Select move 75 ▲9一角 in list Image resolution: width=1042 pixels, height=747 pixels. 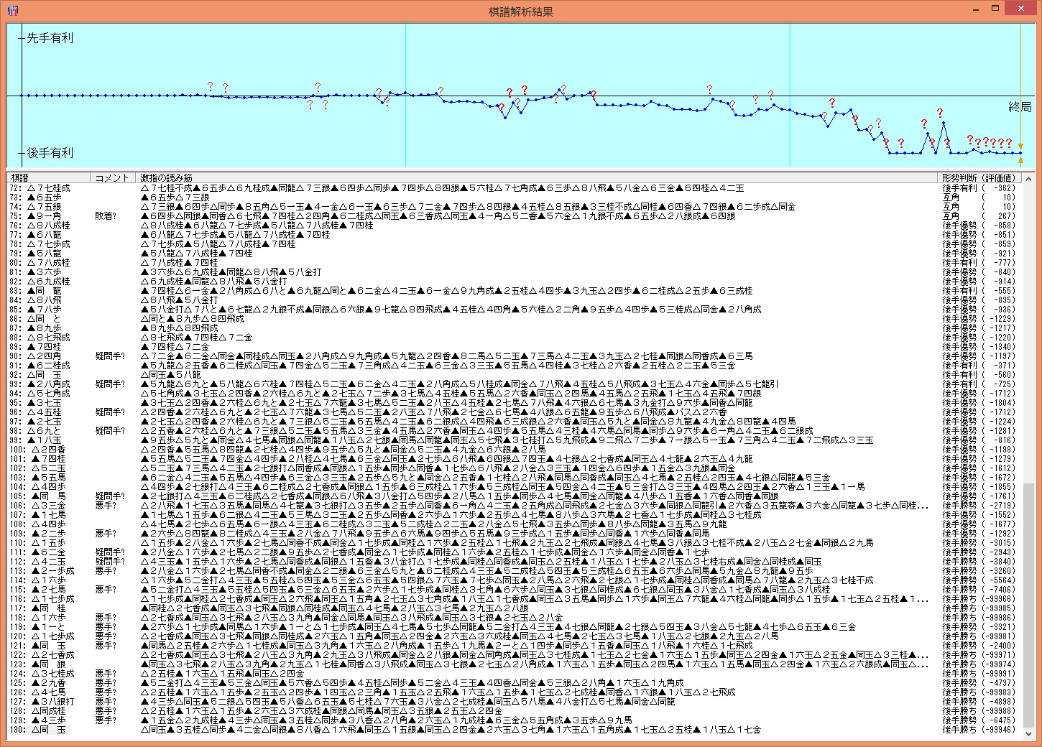(x=45, y=216)
